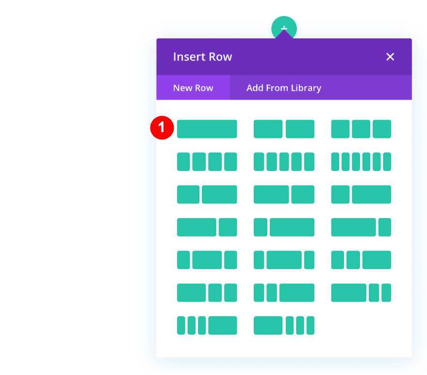The image size is (427, 375).
Task: Select the two equal columns layout
Action: [x=284, y=129]
